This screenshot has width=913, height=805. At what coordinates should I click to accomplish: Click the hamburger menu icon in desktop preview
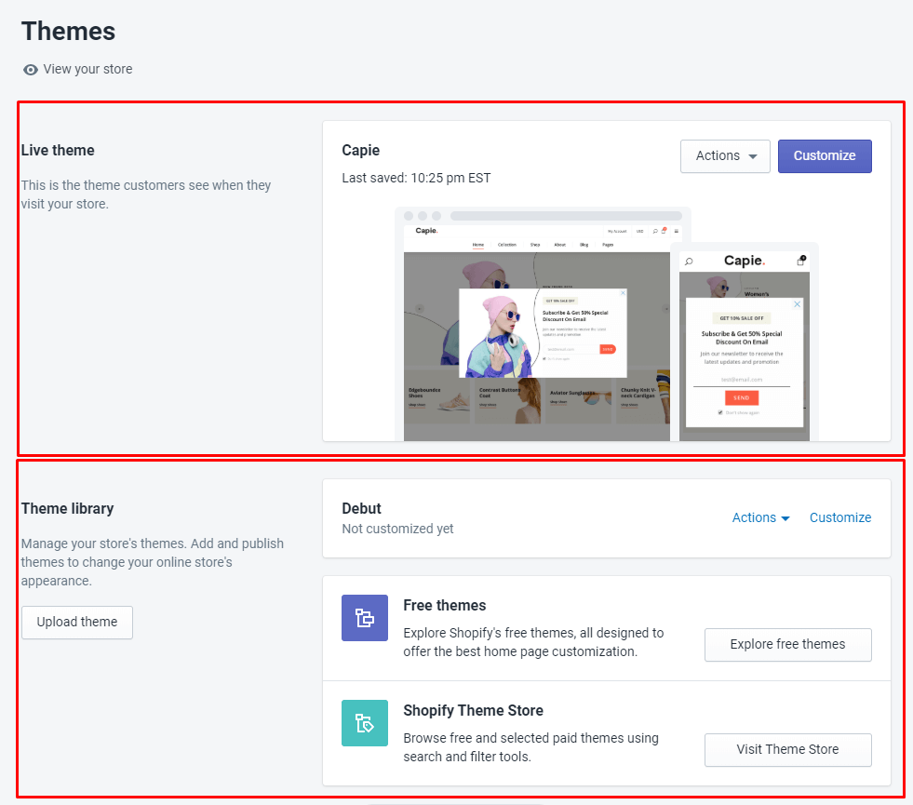tap(677, 231)
